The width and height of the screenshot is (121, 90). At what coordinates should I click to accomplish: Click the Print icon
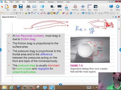(x=28, y=6)
